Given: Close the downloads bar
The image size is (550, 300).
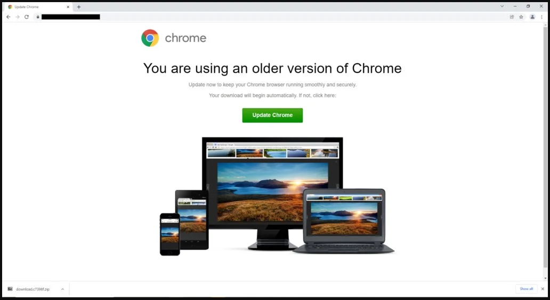Looking at the screenshot, I should tap(543, 289).
